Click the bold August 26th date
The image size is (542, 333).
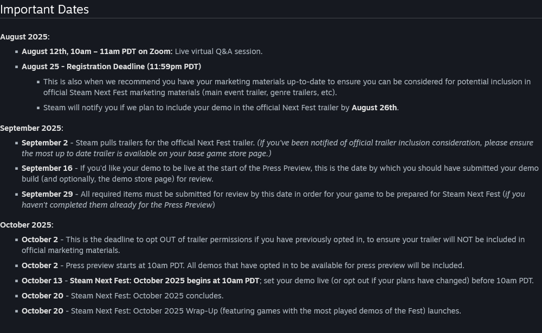coord(374,108)
